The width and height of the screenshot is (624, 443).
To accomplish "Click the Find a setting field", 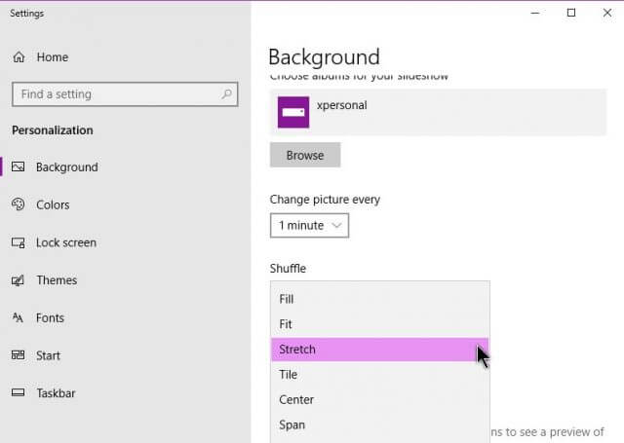I will 125,94.
